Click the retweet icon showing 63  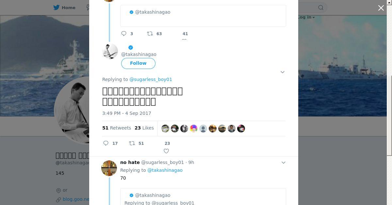point(150,34)
